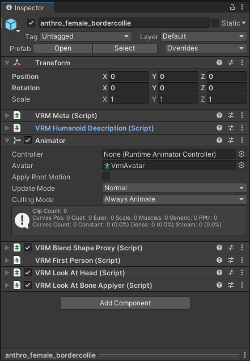Enable Apply Root Motion checkbox
The width and height of the screenshot is (250, 361).
coord(106,177)
